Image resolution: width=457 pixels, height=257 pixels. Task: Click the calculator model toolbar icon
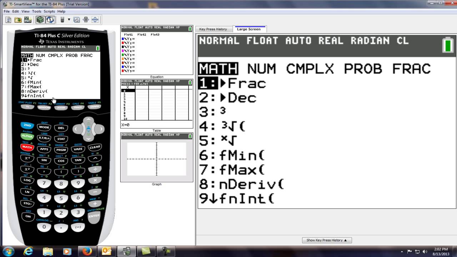62,20
